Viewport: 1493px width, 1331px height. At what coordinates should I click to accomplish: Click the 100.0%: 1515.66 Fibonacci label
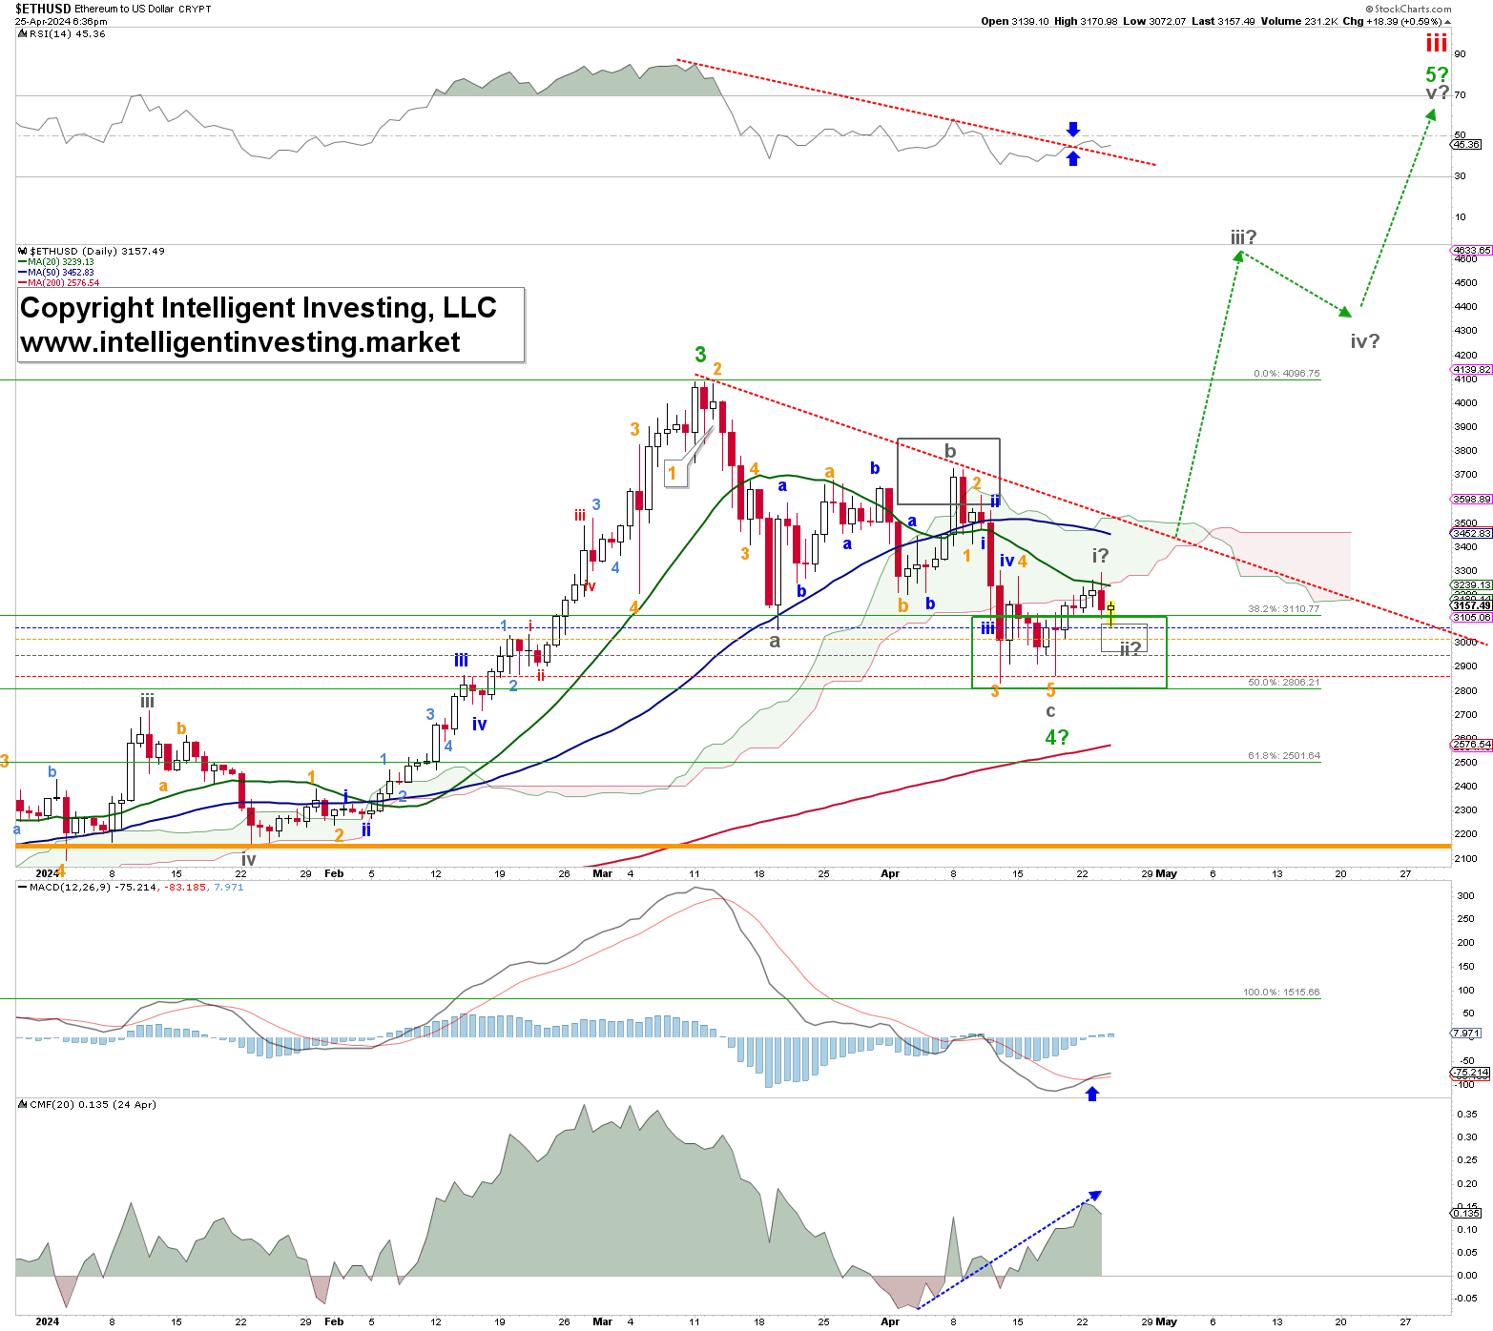1281,993
